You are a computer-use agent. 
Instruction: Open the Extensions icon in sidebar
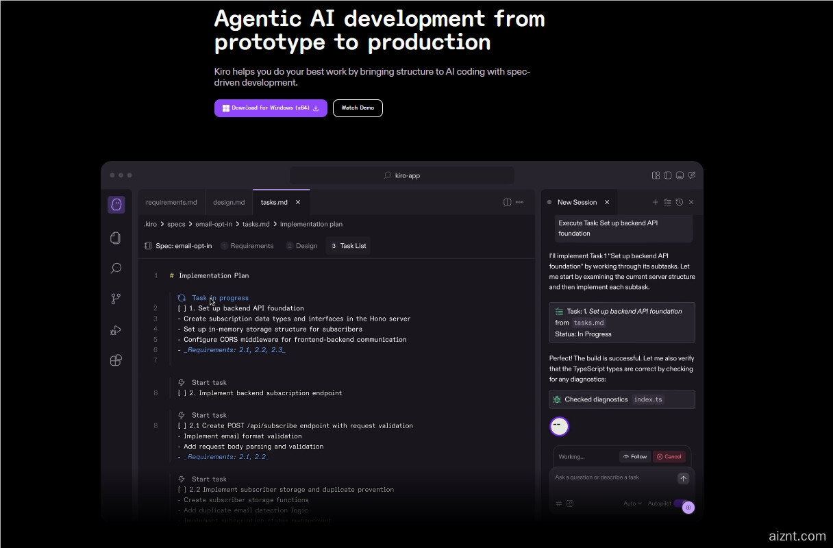coord(116,360)
